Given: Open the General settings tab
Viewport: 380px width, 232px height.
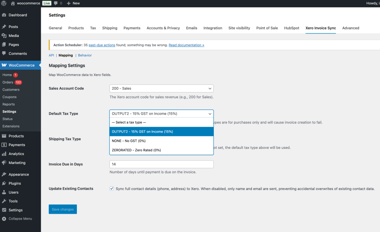Looking at the screenshot, I should [x=55, y=28].
